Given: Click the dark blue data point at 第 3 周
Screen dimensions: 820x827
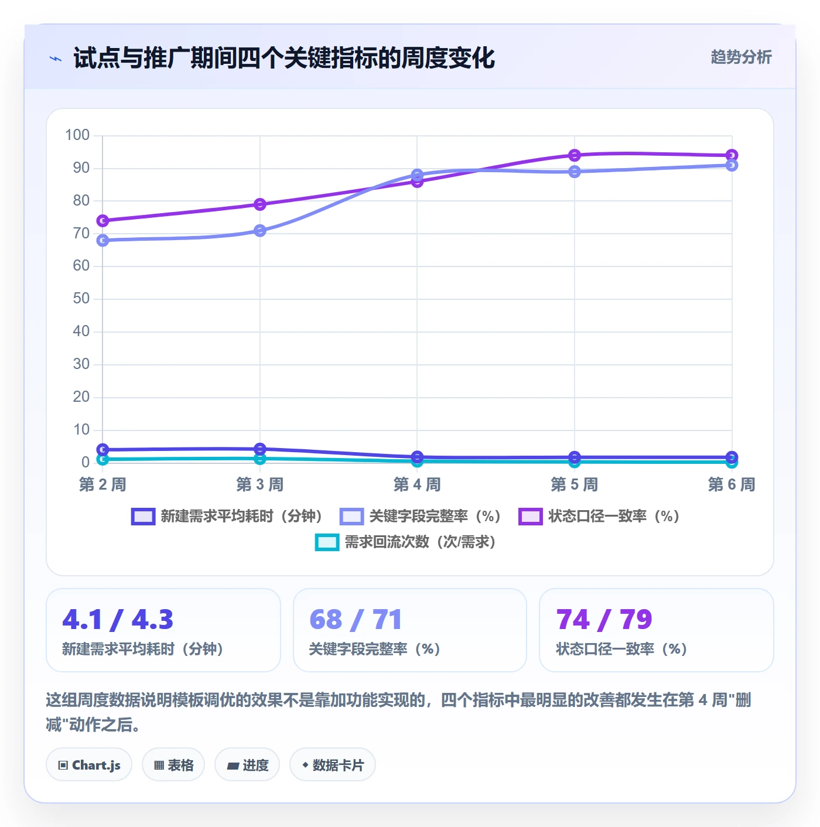Looking at the screenshot, I should [x=260, y=449].
